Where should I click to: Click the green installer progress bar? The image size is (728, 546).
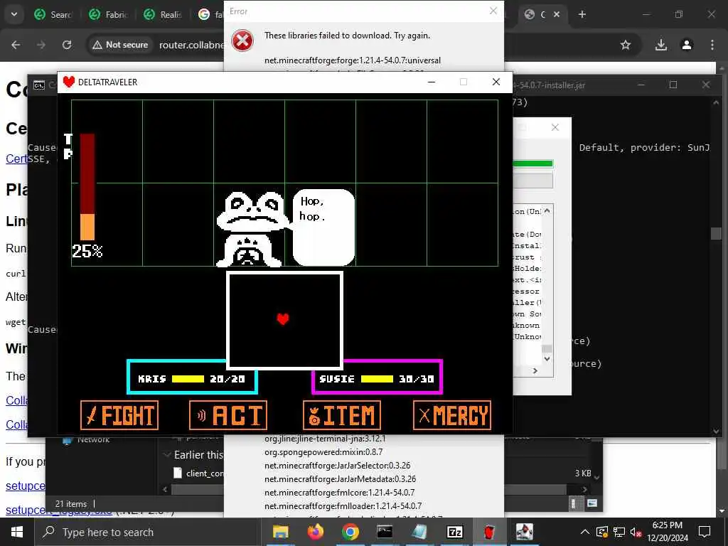pos(532,164)
